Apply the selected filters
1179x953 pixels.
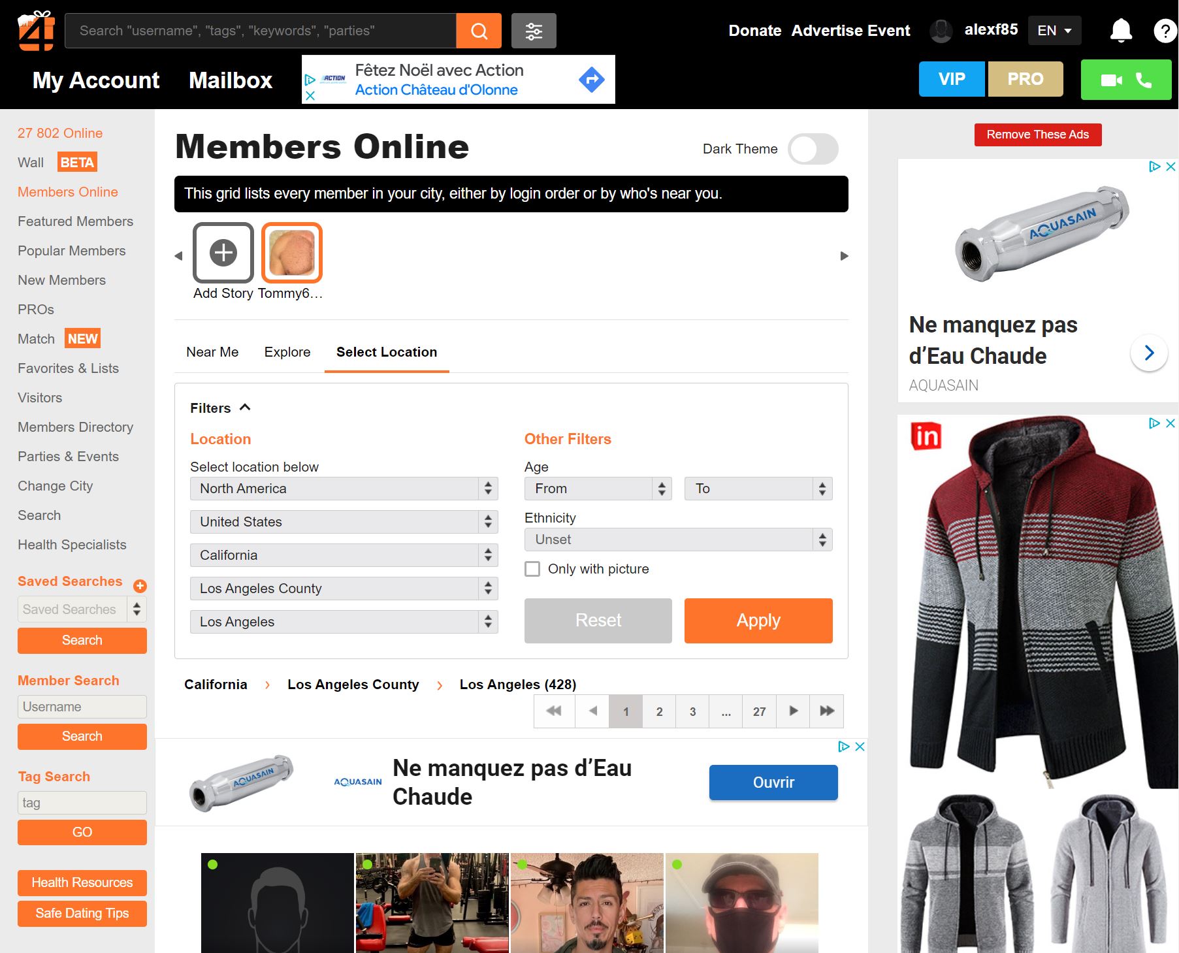point(758,621)
